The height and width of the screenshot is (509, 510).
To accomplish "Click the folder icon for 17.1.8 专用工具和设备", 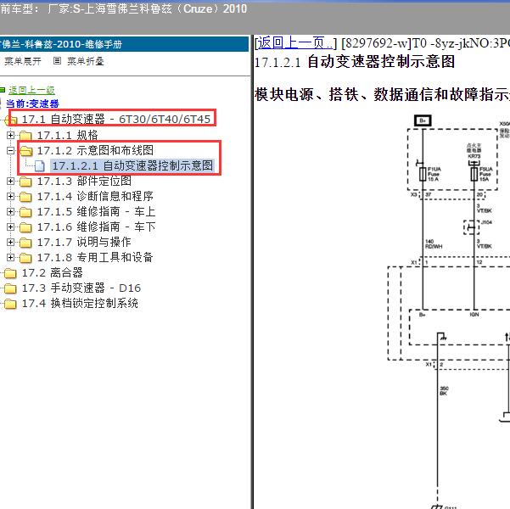I will click(x=25, y=258).
